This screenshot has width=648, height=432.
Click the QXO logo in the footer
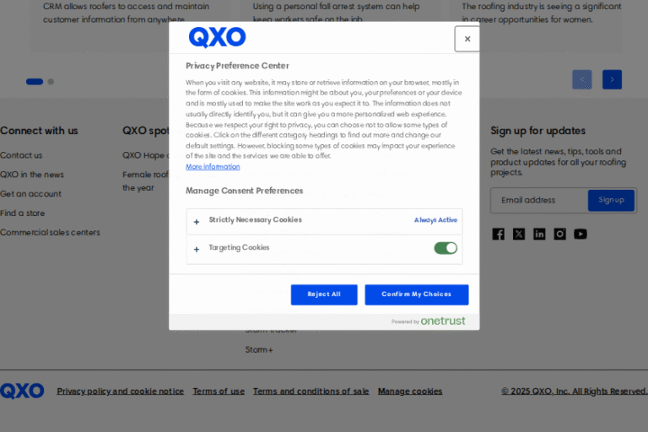tap(22, 391)
